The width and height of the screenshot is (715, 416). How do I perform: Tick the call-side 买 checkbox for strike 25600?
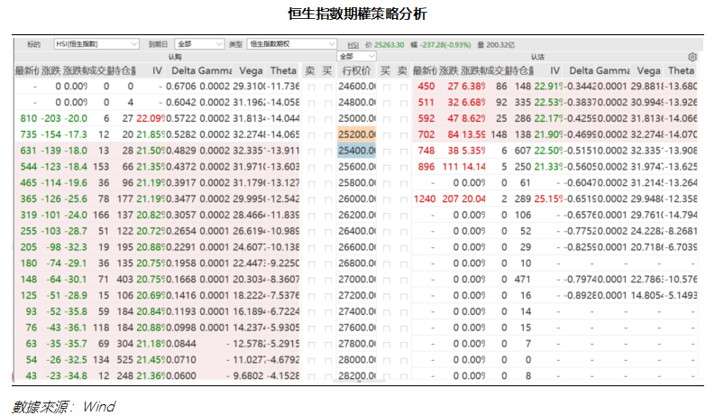click(x=328, y=167)
